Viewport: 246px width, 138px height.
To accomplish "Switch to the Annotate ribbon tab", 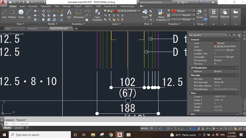I will coord(33,6).
